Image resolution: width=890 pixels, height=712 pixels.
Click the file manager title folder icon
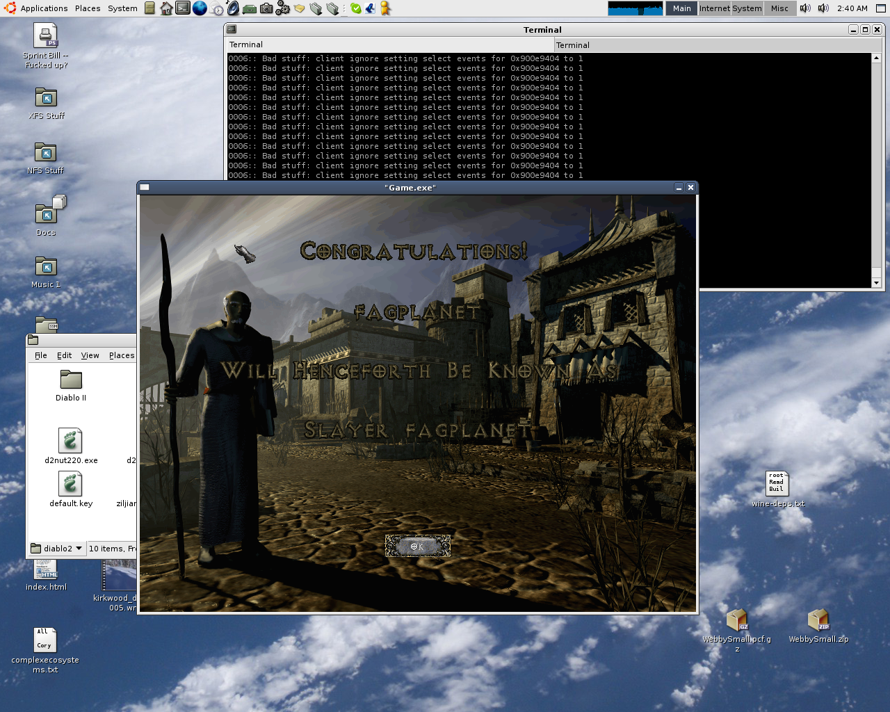click(33, 340)
